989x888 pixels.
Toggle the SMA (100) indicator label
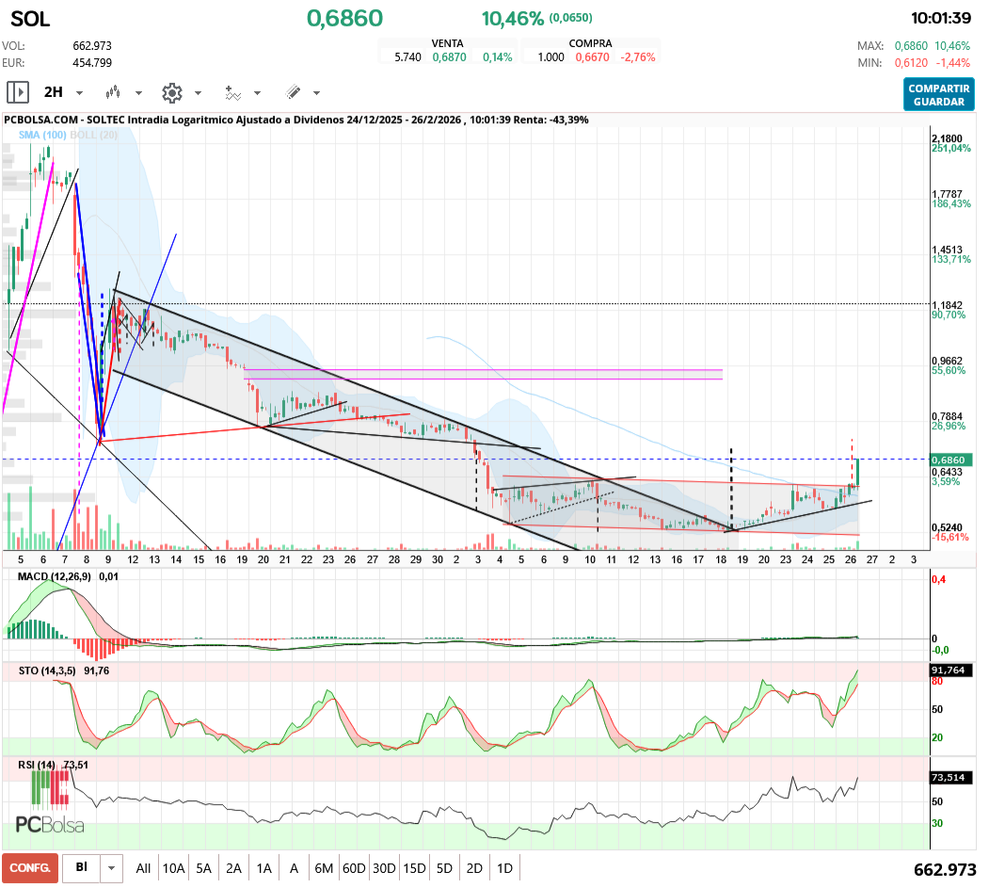coord(42,136)
